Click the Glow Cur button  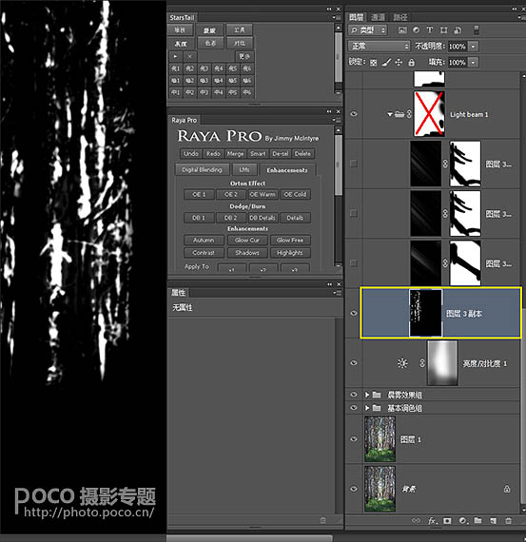point(247,240)
